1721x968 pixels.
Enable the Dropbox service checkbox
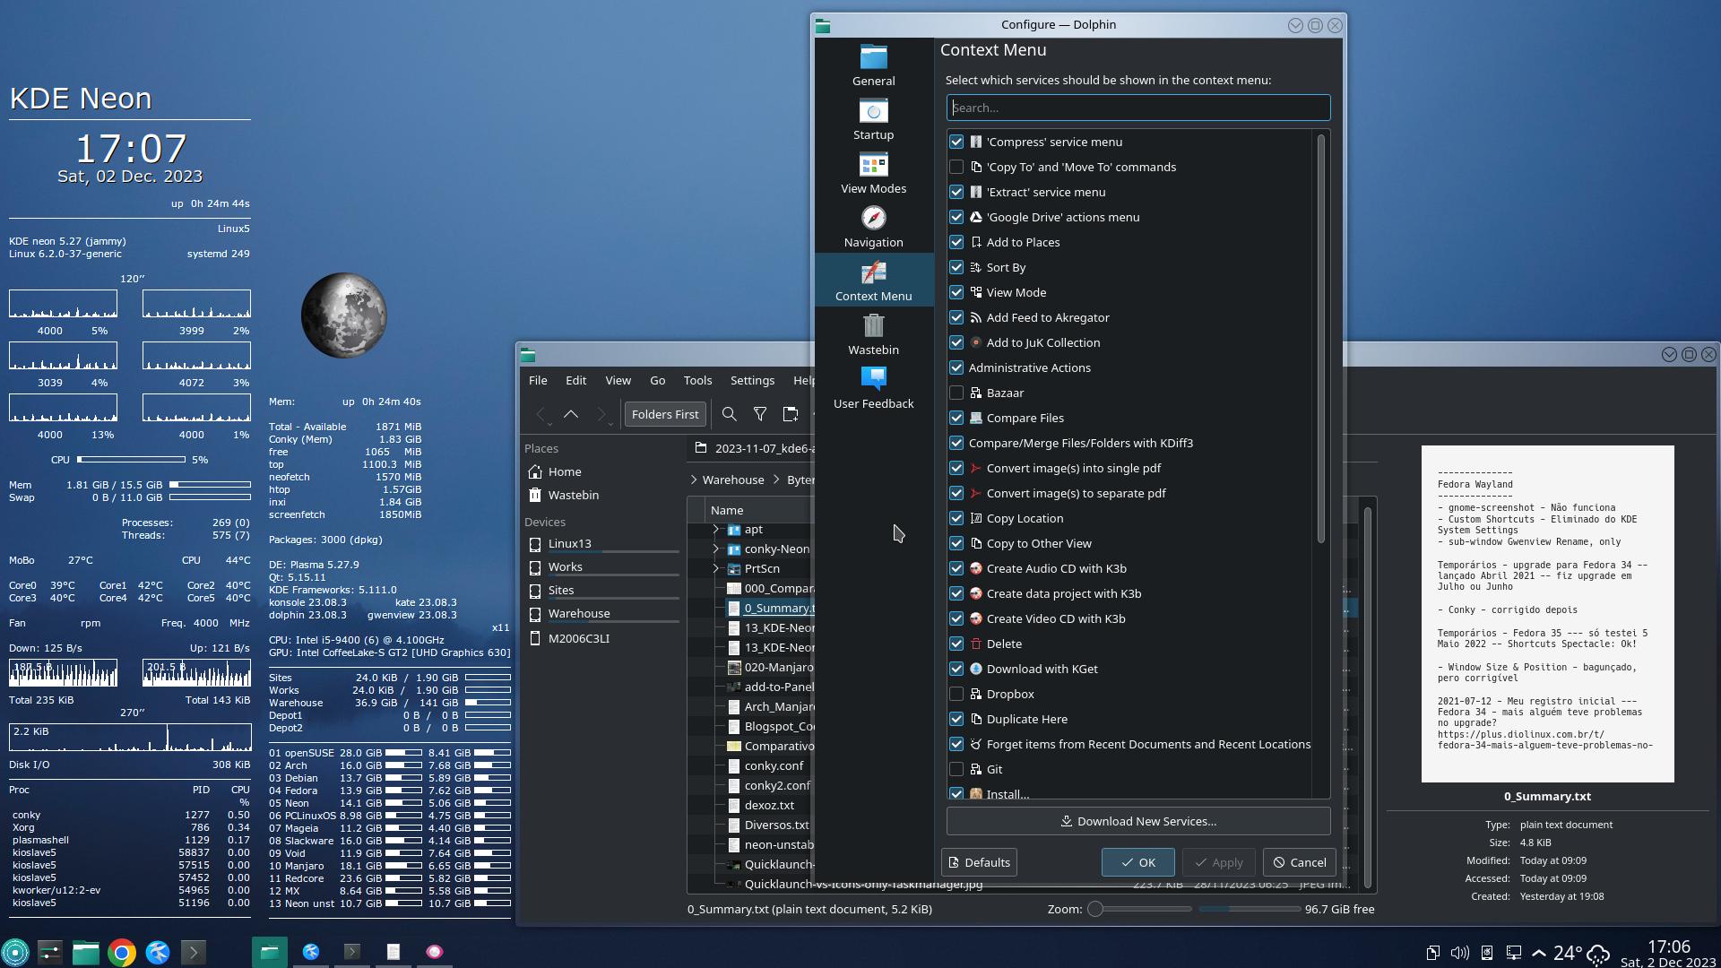pyautogui.click(x=956, y=695)
